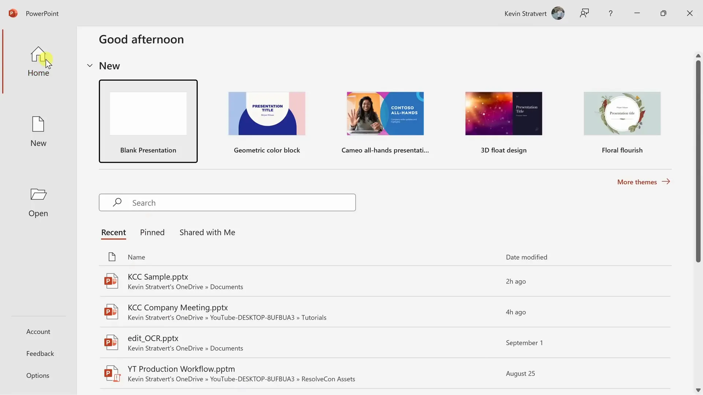703x395 pixels.
Task: Click the Home house icon in sidebar
Action: coord(38,54)
